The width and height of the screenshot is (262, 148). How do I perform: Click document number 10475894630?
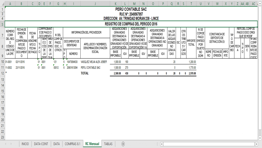click(x=73, y=62)
